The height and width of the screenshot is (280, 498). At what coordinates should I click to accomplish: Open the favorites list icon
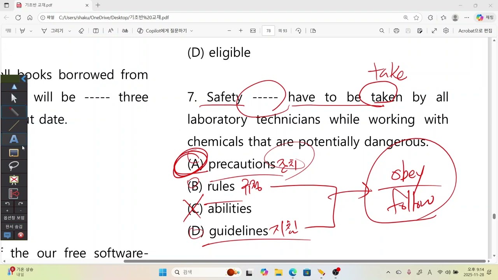click(x=444, y=17)
